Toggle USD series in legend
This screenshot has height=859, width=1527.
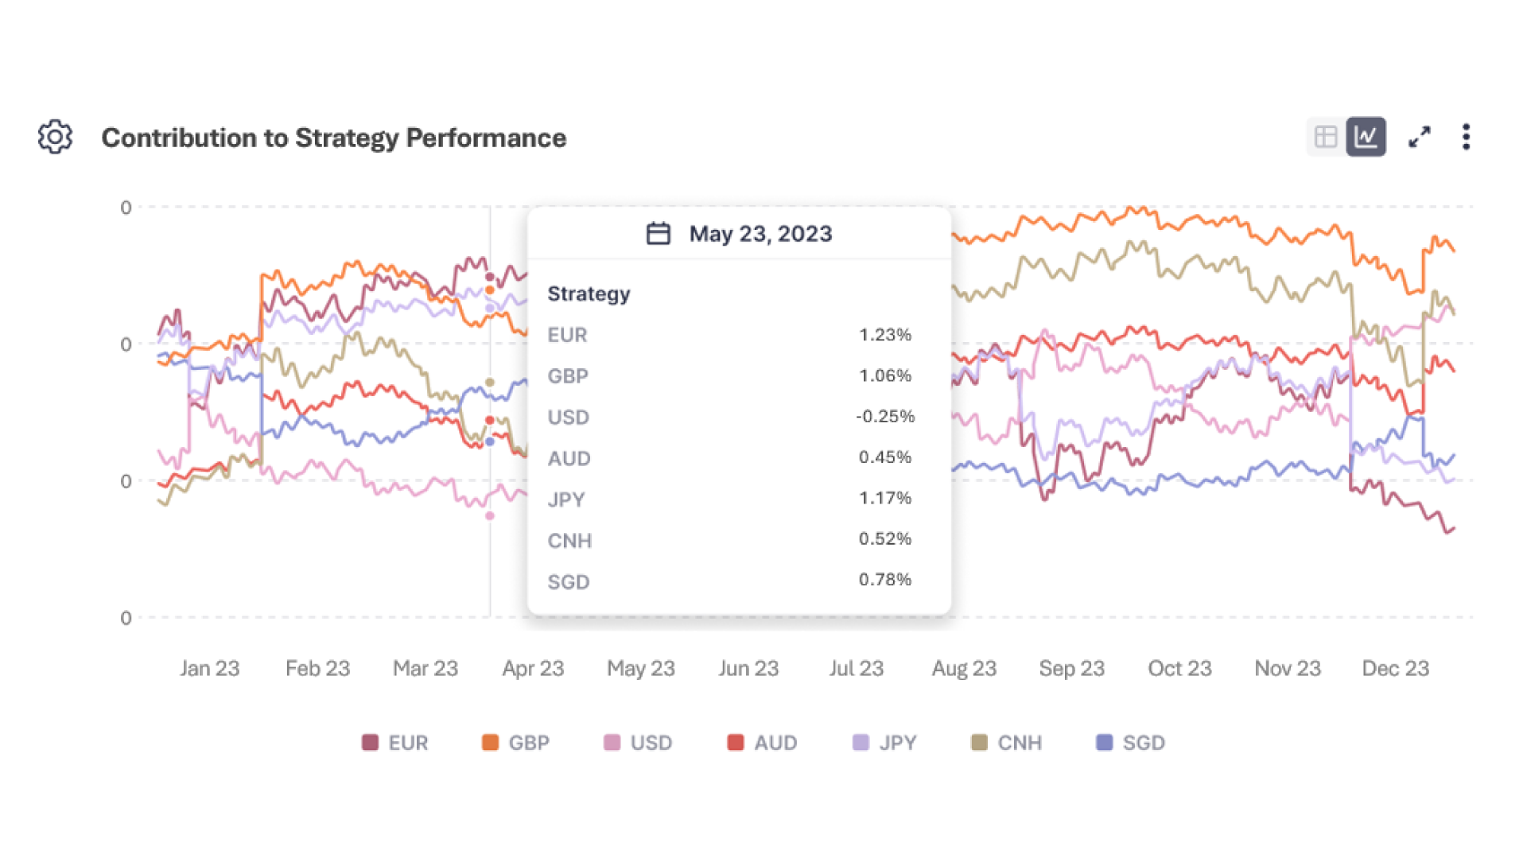tap(638, 743)
